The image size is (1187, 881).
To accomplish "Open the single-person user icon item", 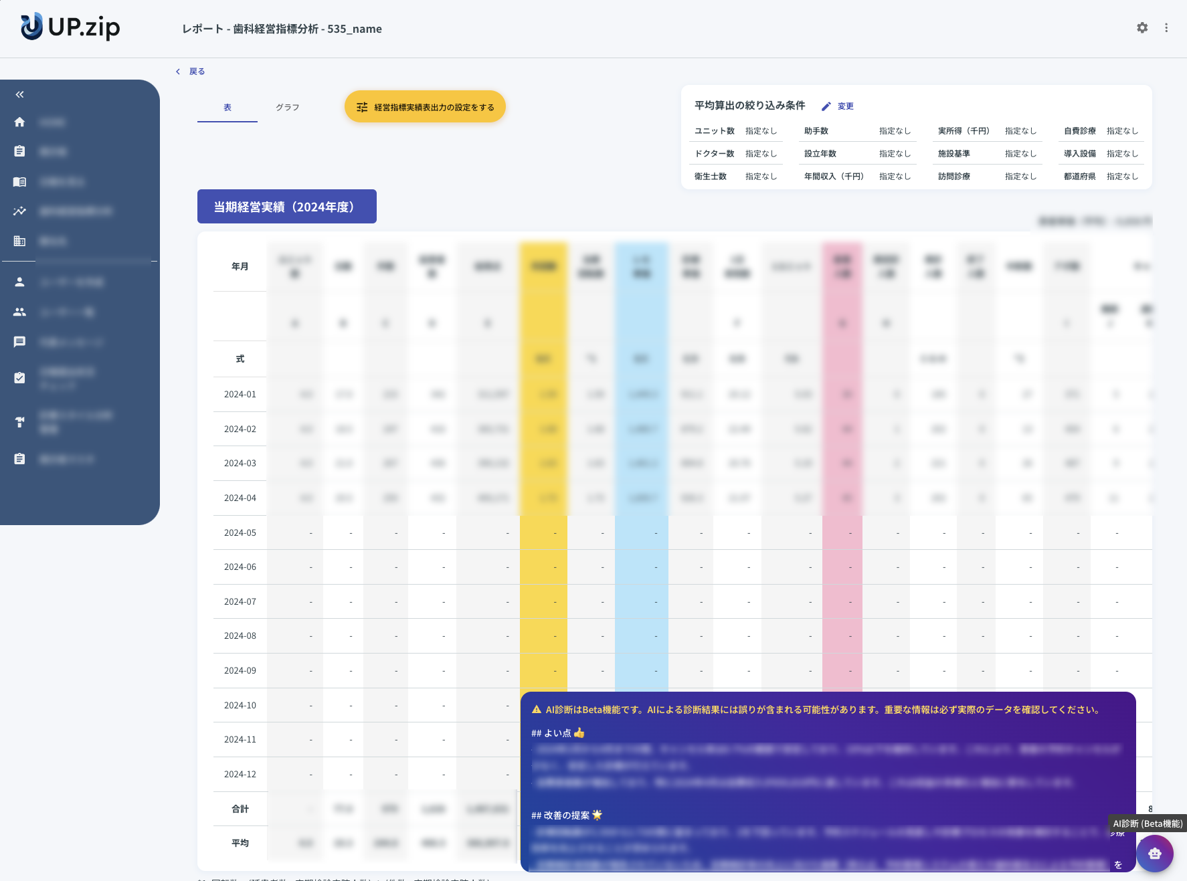I will pyautogui.click(x=19, y=282).
